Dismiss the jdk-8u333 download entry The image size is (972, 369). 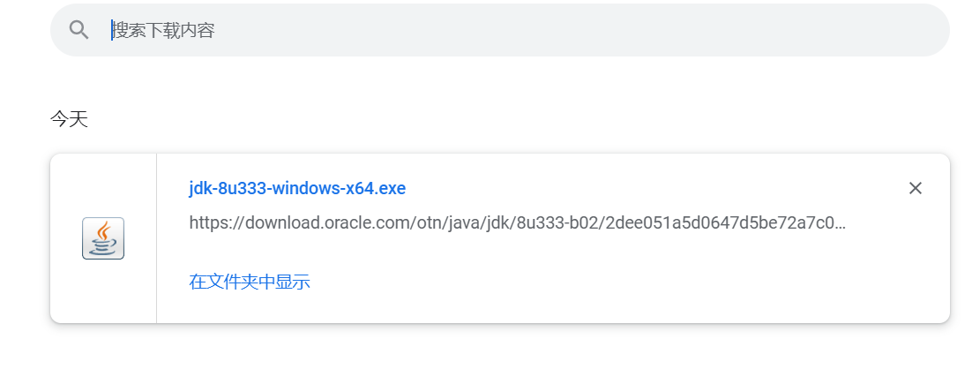pos(915,188)
